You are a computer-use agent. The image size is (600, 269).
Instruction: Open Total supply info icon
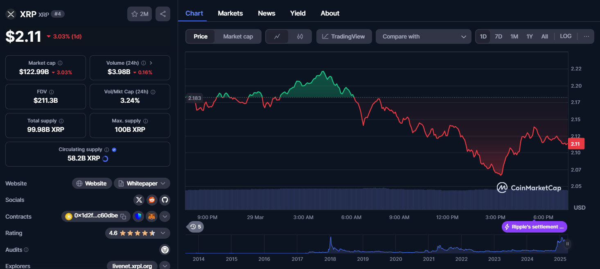click(61, 121)
